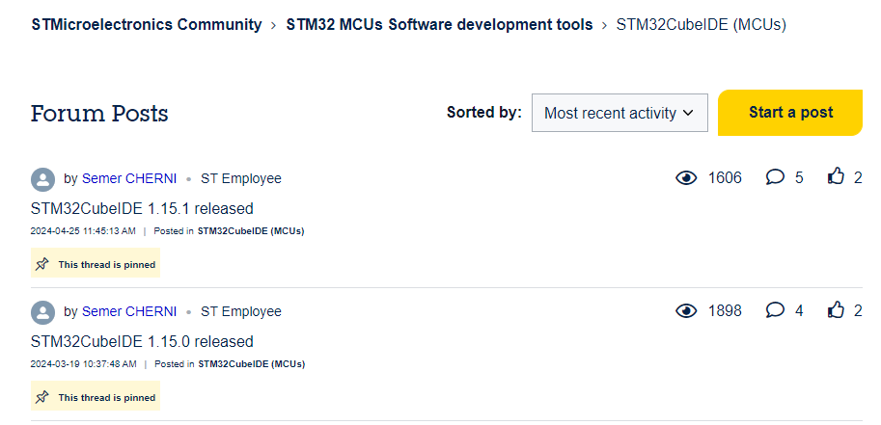Click thumbs-up kudos icon on 1.15.1 post

click(x=836, y=177)
